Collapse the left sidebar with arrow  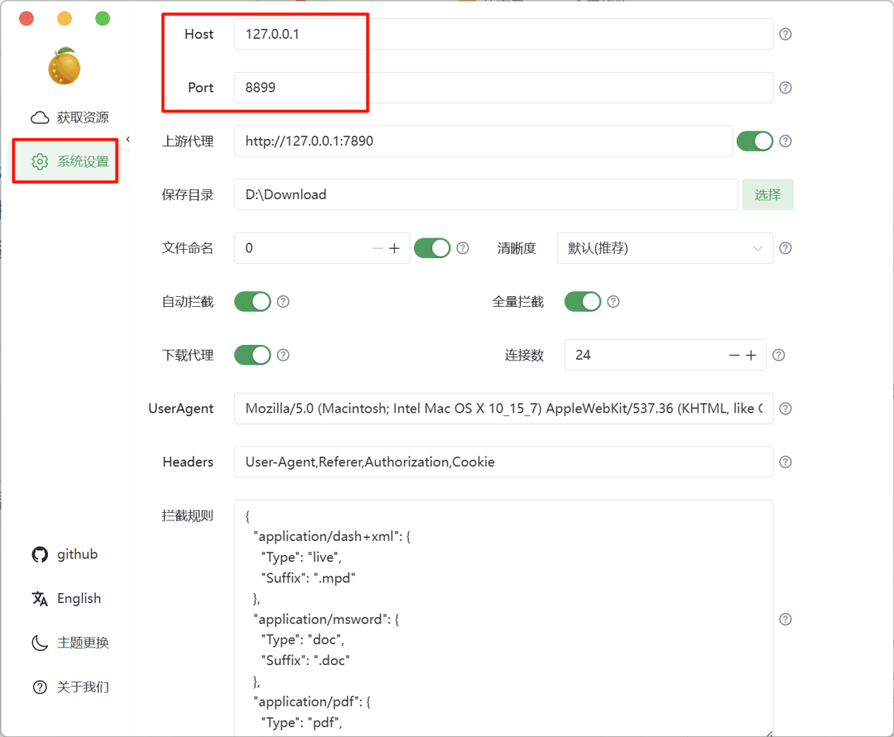click(127, 139)
